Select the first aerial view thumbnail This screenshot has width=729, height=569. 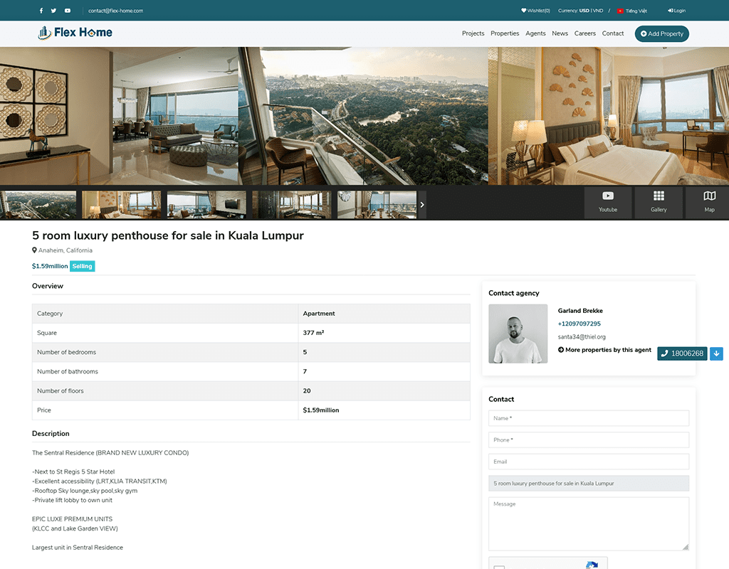[x=38, y=204]
